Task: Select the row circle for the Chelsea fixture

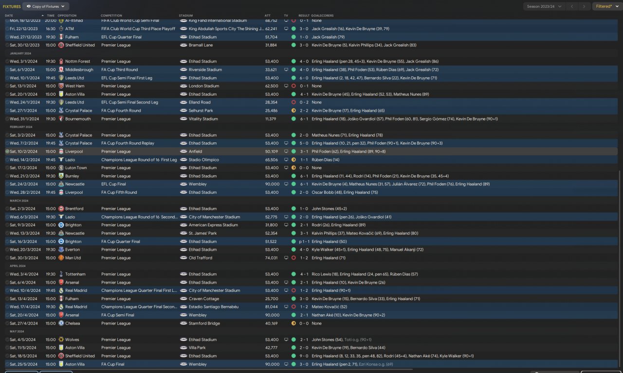Action: tap(7, 323)
